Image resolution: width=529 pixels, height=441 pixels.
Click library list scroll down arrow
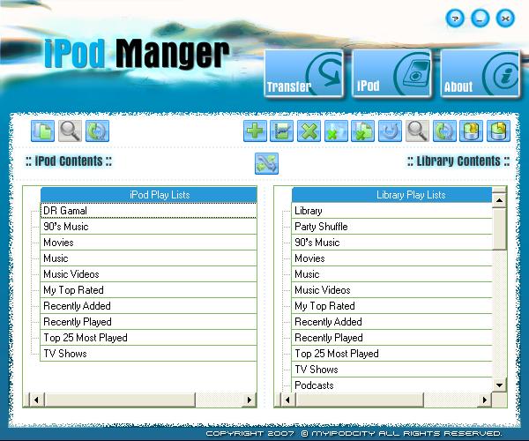[499, 385]
